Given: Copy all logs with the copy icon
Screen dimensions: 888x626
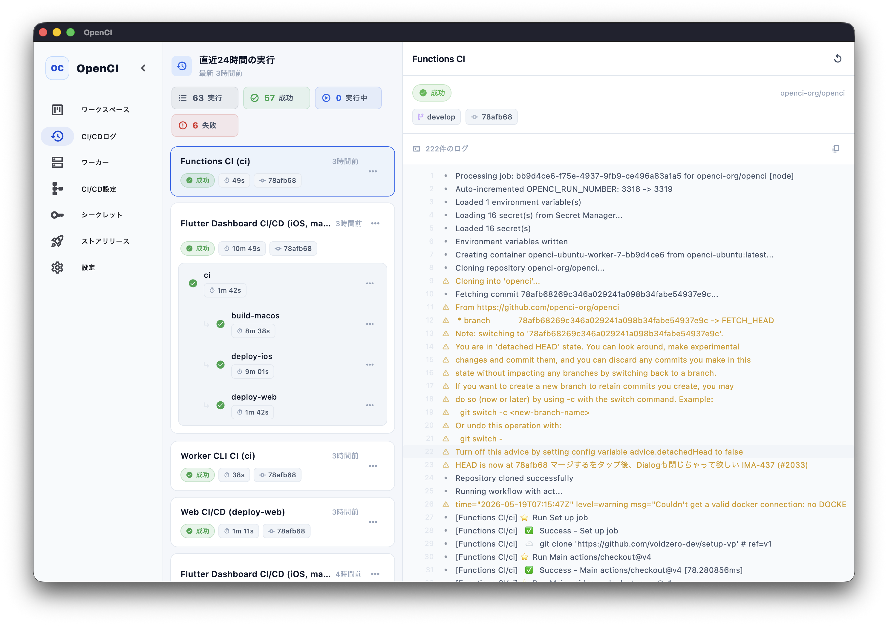Looking at the screenshot, I should pyautogui.click(x=836, y=149).
